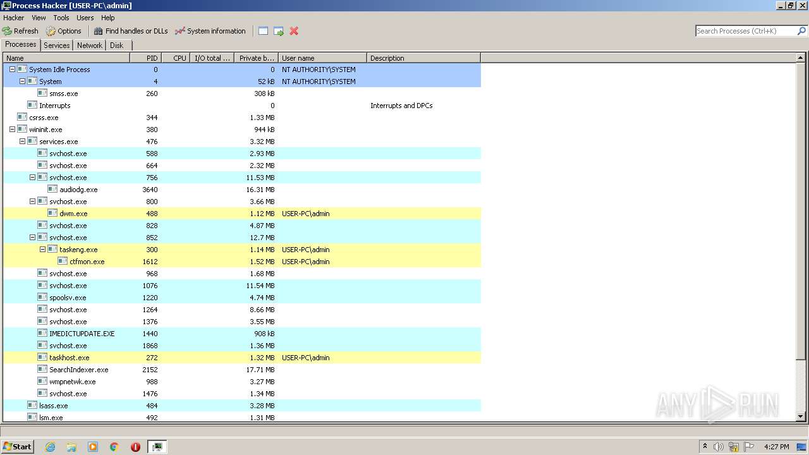Viewport: 809px width, 455px height.
Task: Click the smss.exe process icon
Action: point(42,93)
